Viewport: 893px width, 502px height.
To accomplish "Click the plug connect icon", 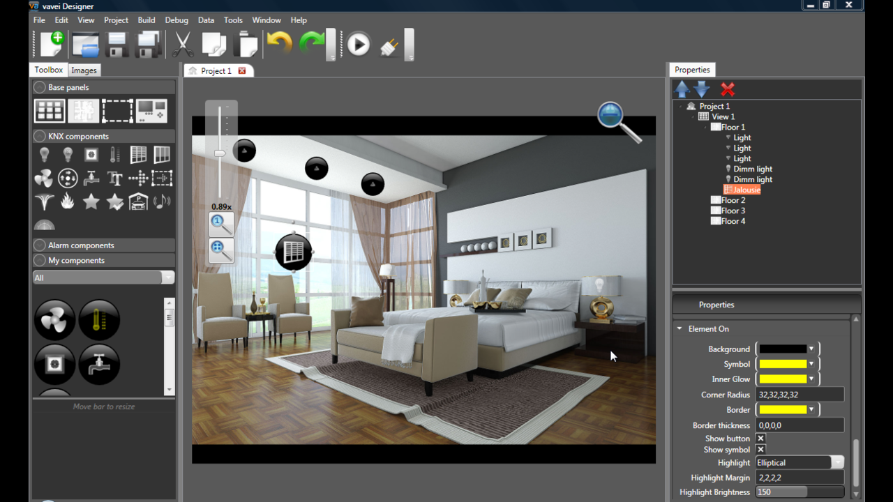I will click(x=389, y=46).
